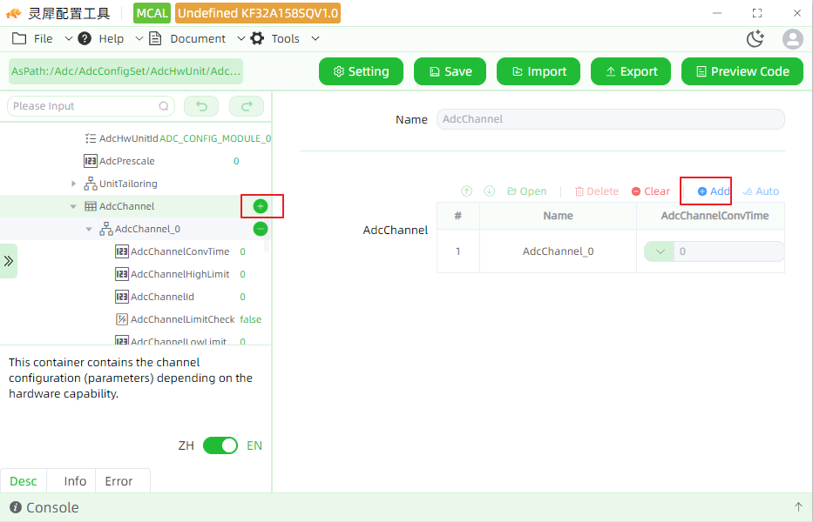
Task: Switch to dark mode with moon icon
Action: [755, 39]
